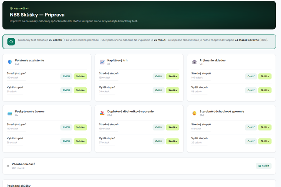The height and width of the screenshot is (187, 281).
Task: Start Skúška for Doplnkové dôchodkové sporenie Stredný stupeň
Action: 172,127
